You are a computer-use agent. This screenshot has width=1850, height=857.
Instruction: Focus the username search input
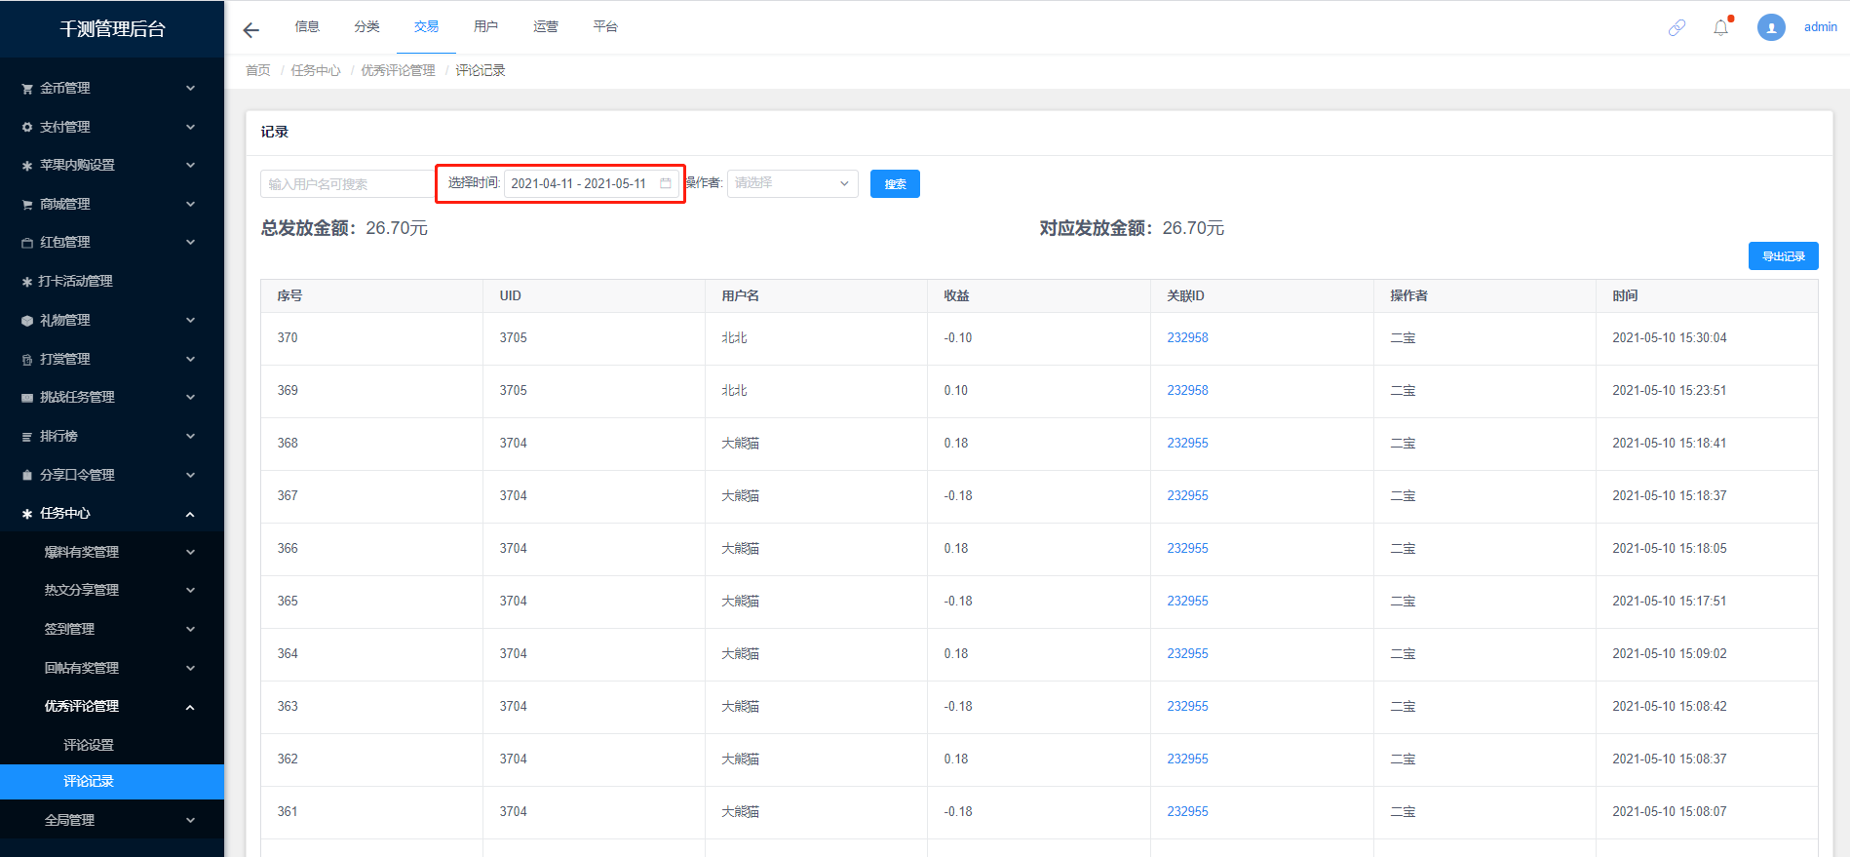pyautogui.click(x=346, y=183)
